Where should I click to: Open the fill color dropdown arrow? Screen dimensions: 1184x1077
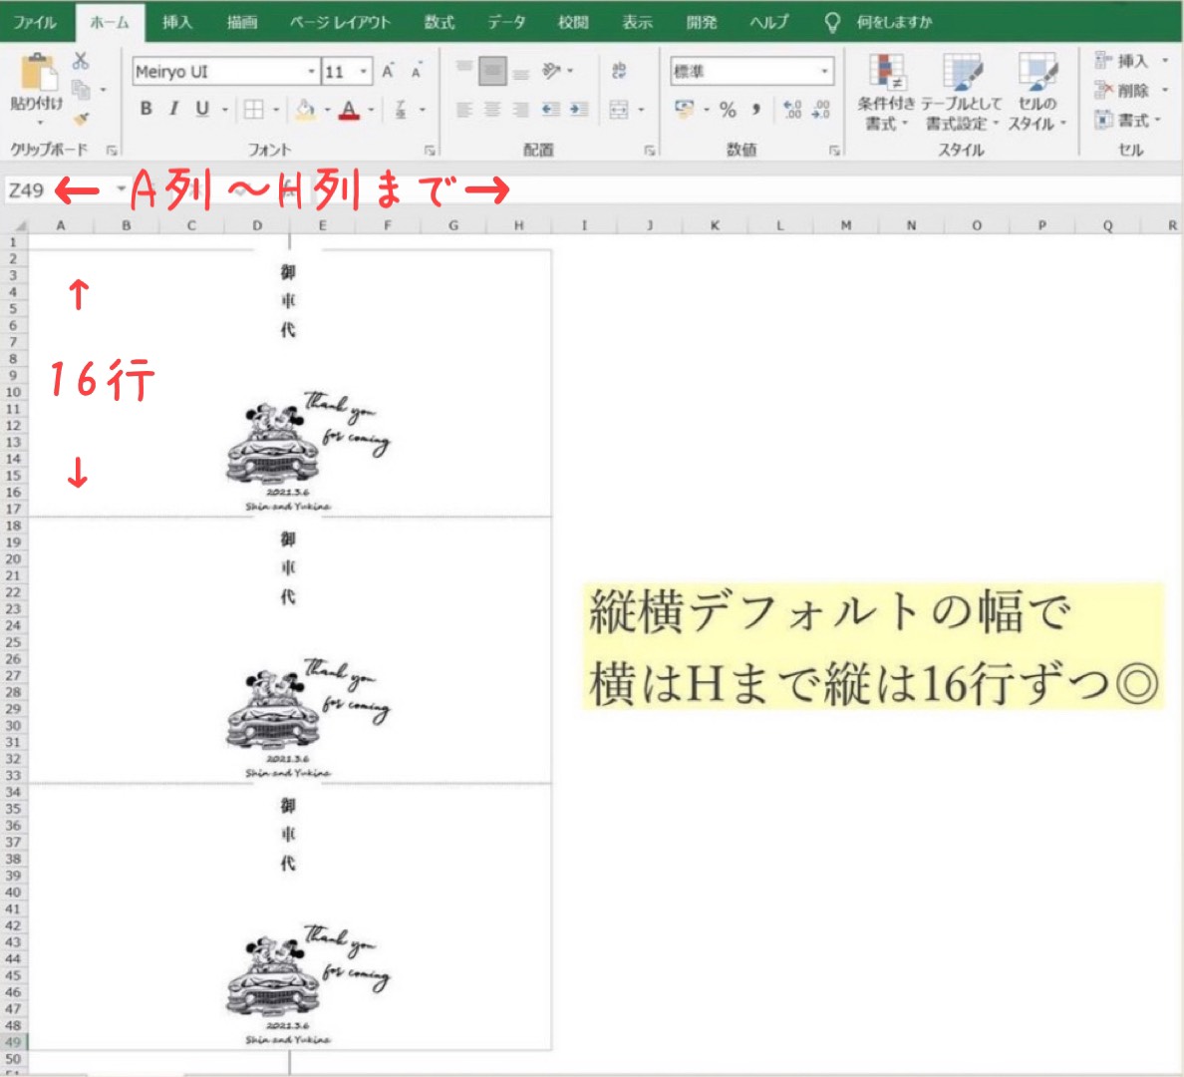tap(327, 111)
